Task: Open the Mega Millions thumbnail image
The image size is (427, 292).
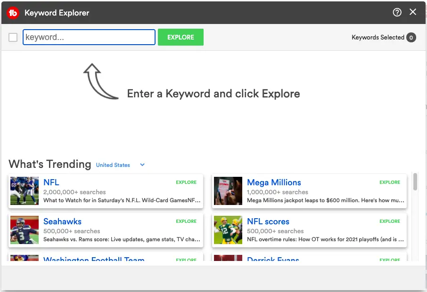Action: (228, 191)
